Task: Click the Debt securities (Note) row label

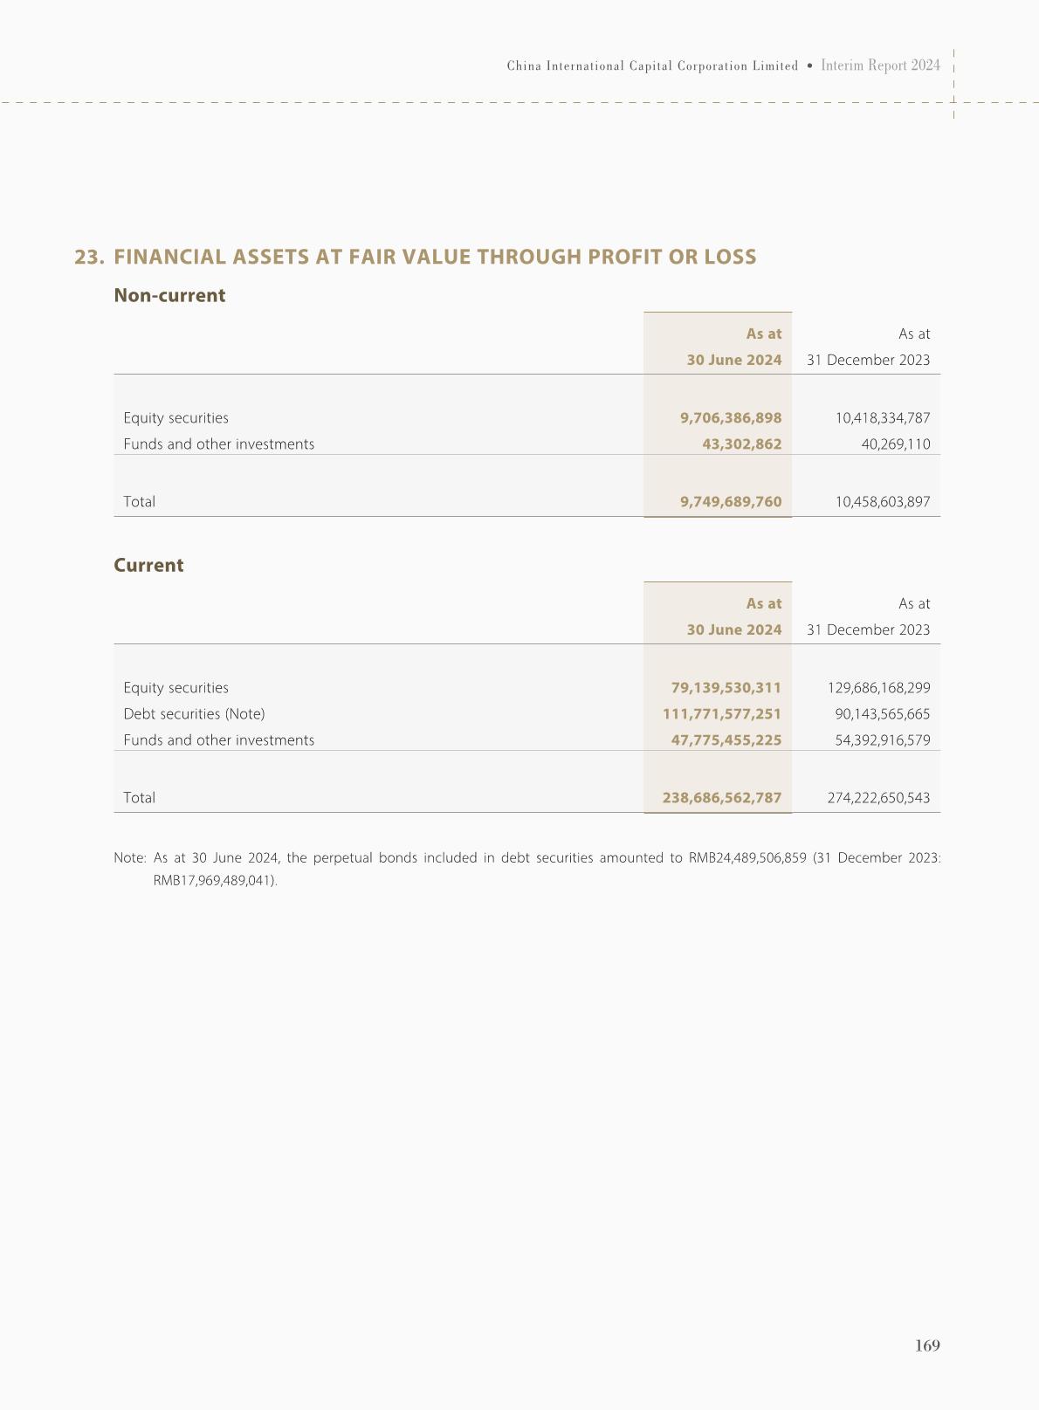Action: (x=194, y=714)
